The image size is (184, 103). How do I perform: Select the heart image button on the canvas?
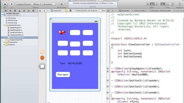62,32
